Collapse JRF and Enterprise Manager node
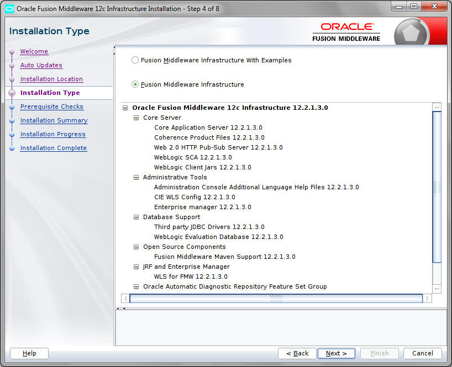452x367 pixels. [x=136, y=267]
